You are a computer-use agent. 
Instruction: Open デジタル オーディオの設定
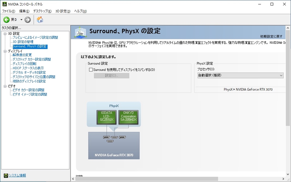pos(29,73)
